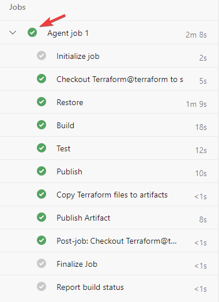Click the 2m 8s duration of Agent job
Viewport: 219px width, 302px height.
(196, 35)
